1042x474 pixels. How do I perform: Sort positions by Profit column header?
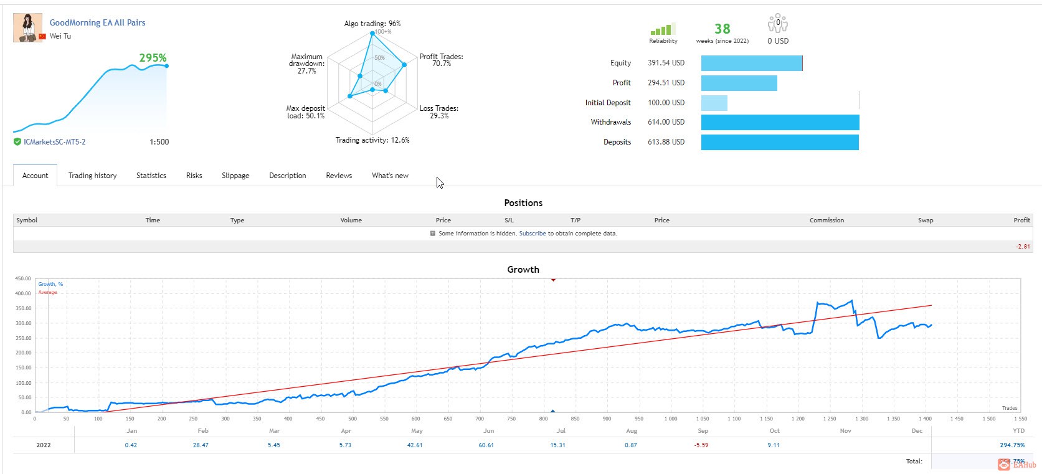point(1022,220)
